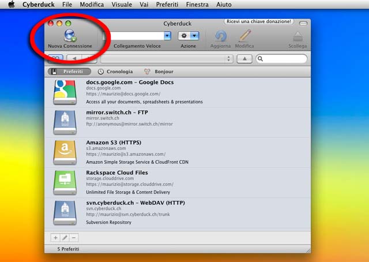Click the Scollega eject icon

[298, 36]
